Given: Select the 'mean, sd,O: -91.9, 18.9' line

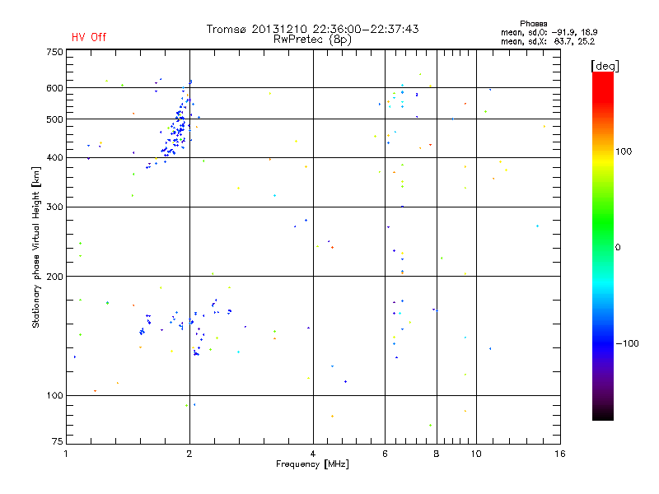Looking at the screenshot, I should 549,32.
